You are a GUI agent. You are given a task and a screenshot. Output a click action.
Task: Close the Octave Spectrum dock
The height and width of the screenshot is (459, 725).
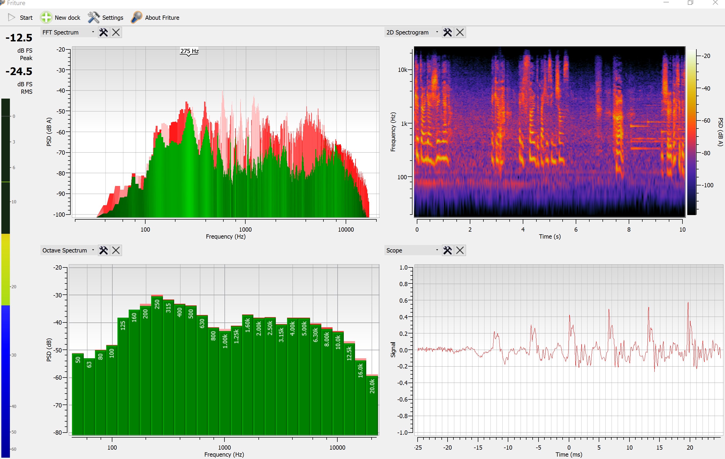tap(116, 250)
